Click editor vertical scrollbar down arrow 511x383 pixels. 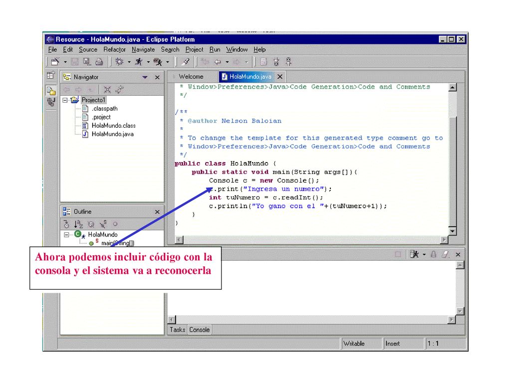[452, 231]
